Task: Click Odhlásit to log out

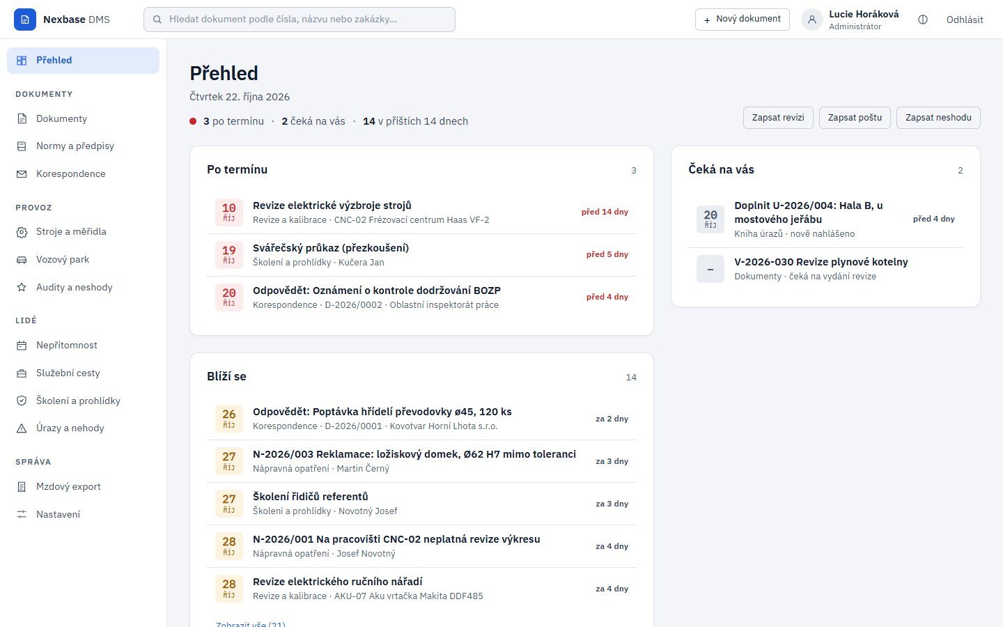Action: (x=965, y=20)
